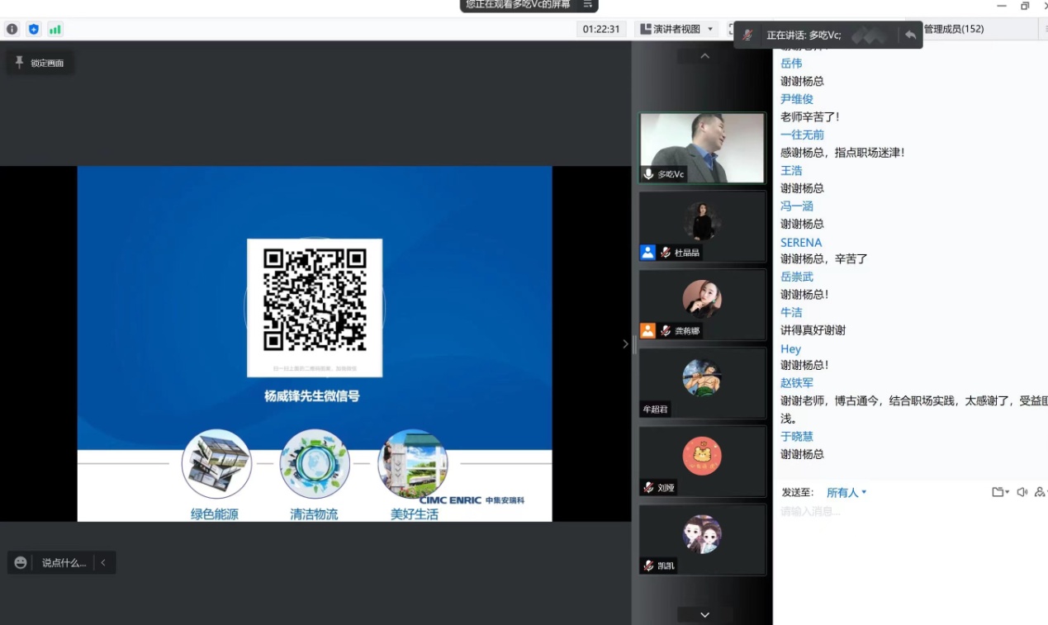Click the QR code on the shared slide
Screen dimensions: 1048x625
pyautogui.click(x=315, y=299)
